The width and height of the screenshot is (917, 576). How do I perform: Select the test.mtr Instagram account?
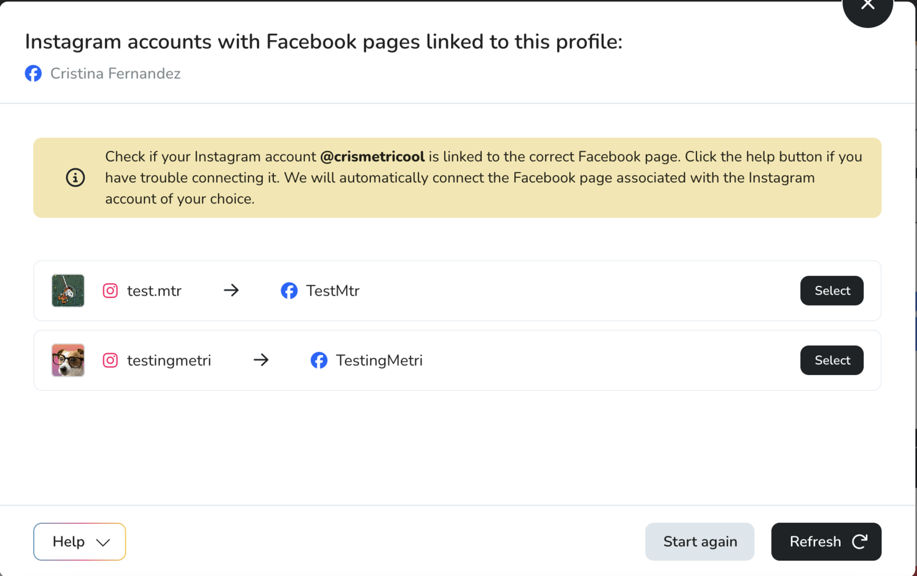(x=832, y=291)
